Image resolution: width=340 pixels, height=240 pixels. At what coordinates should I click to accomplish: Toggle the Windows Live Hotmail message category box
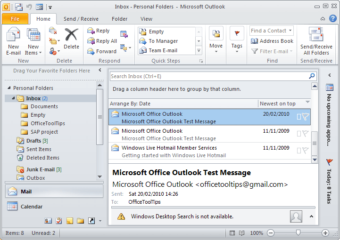click(x=299, y=151)
